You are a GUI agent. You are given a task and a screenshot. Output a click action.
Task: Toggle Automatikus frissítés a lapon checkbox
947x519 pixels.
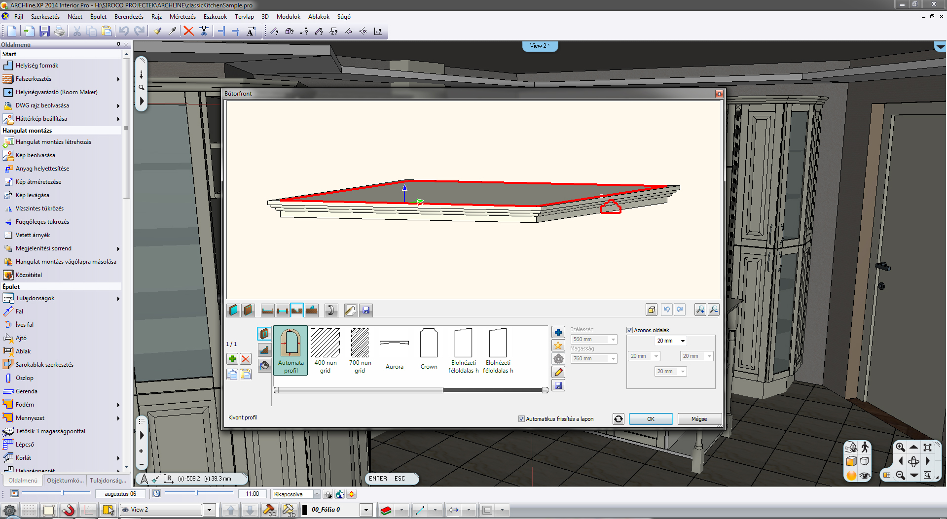pos(521,419)
